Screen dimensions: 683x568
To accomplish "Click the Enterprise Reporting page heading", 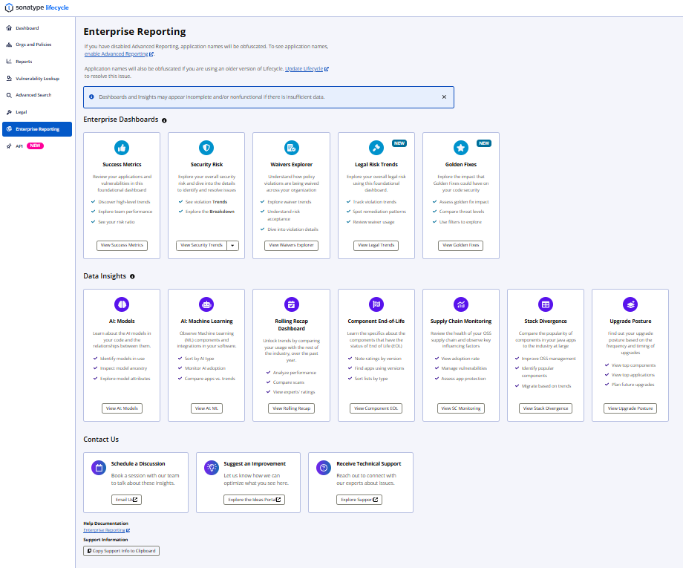I will click(x=134, y=32).
